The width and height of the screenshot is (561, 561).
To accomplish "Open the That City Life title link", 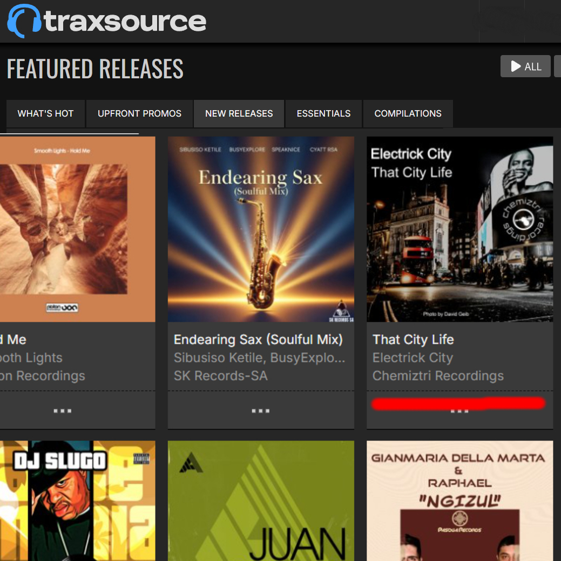I will tap(413, 339).
